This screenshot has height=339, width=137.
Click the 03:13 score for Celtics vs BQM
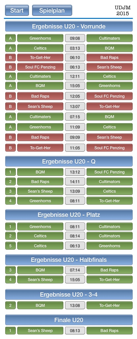[x=75, y=48]
